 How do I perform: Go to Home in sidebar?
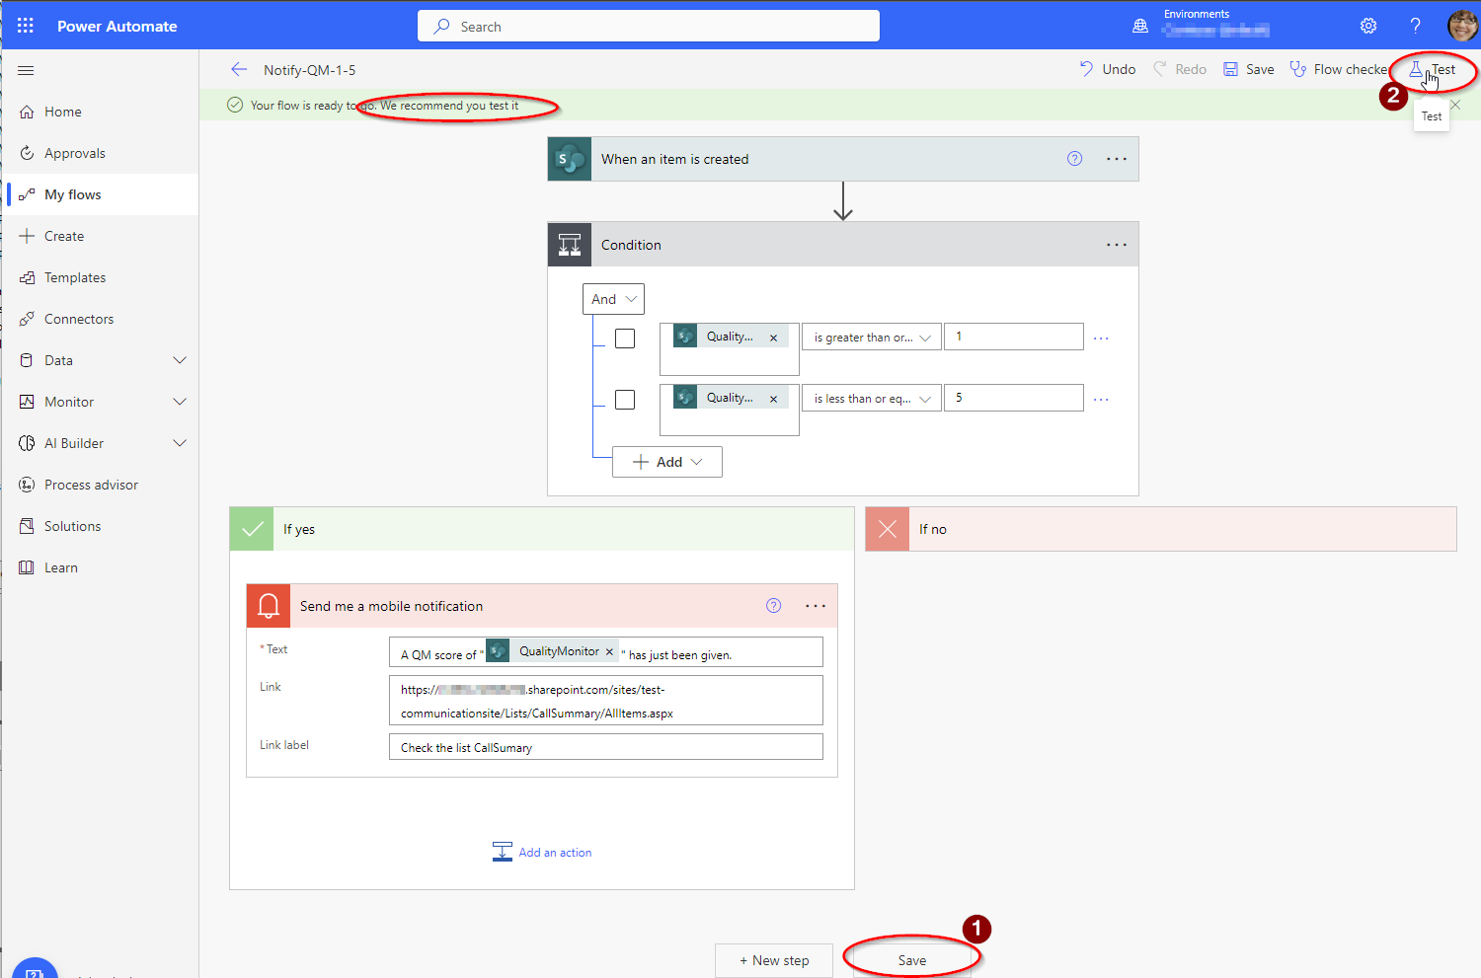tap(100, 112)
